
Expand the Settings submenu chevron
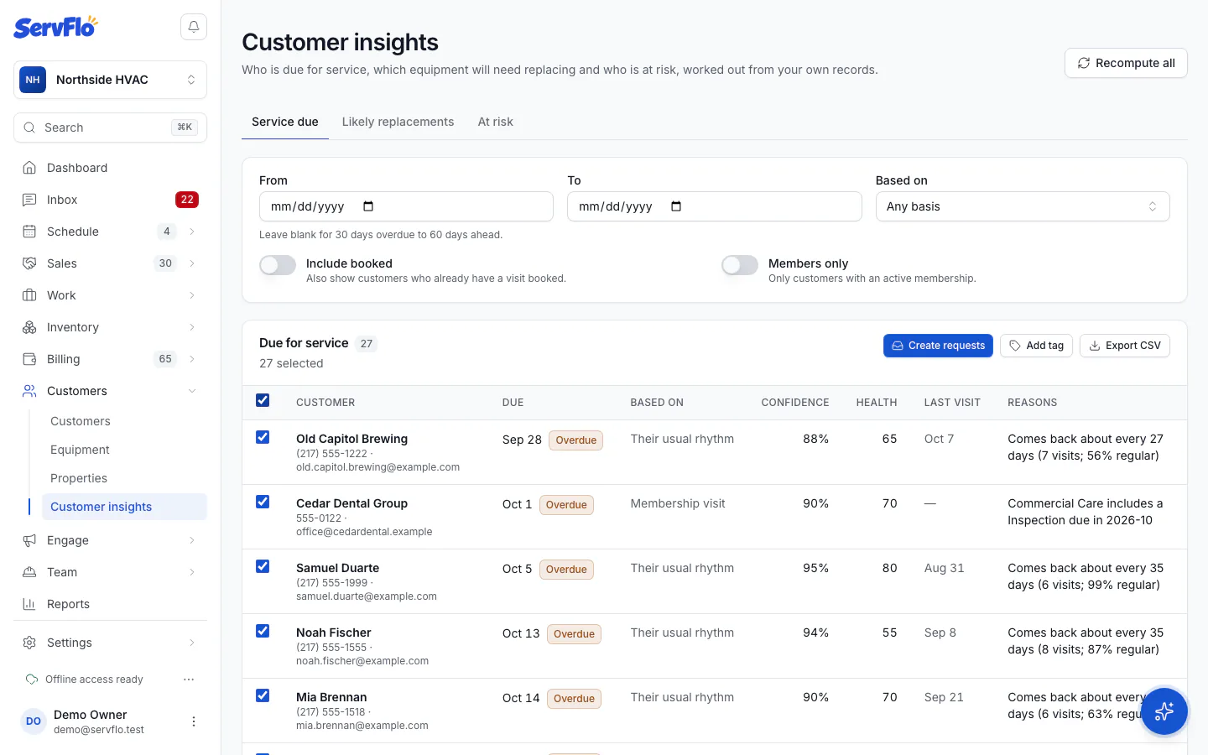tap(192, 643)
